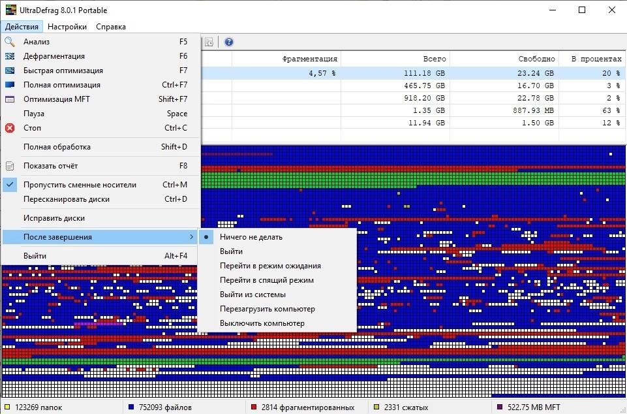Image resolution: width=627 pixels, height=414 pixels.
Task: Open the 'Действия' menu bar item
Action: pyautogui.click(x=22, y=27)
